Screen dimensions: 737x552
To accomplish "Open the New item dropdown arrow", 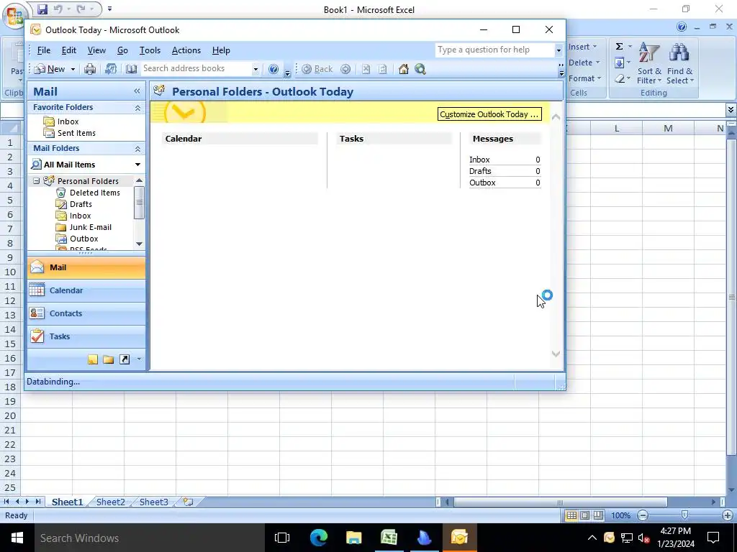I will 73,70.
